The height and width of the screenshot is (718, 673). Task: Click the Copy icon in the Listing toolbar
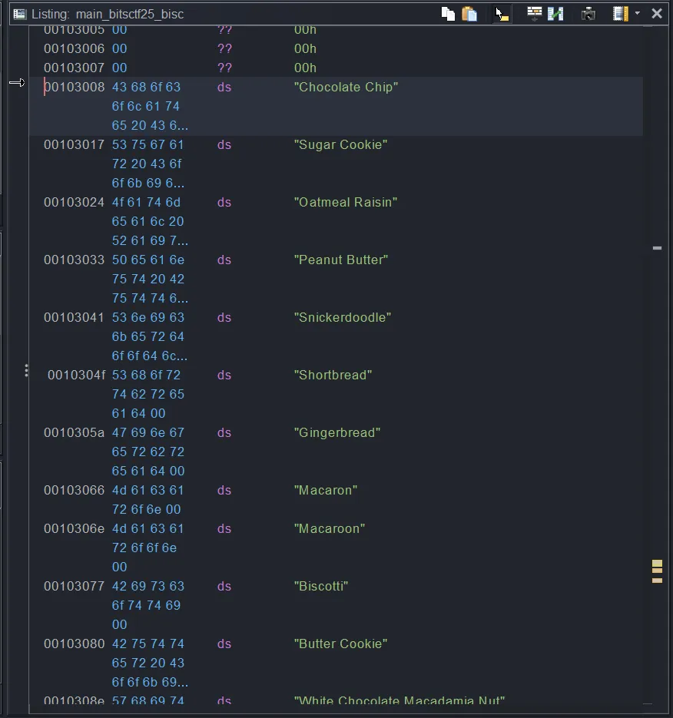click(x=448, y=13)
